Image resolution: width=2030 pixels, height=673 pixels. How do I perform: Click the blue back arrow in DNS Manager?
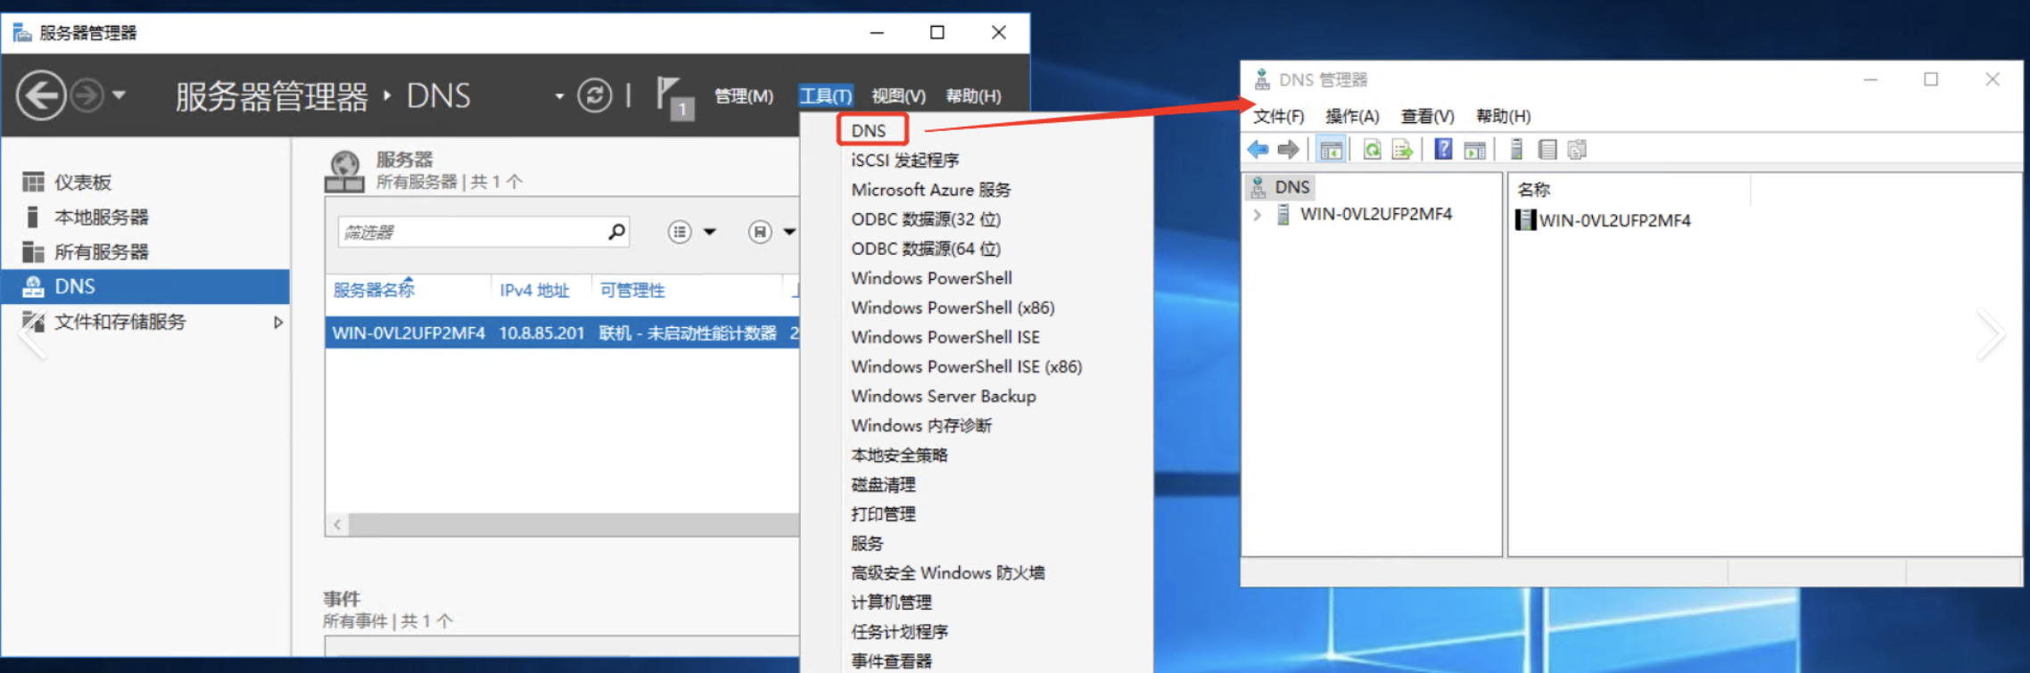pos(1258,150)
